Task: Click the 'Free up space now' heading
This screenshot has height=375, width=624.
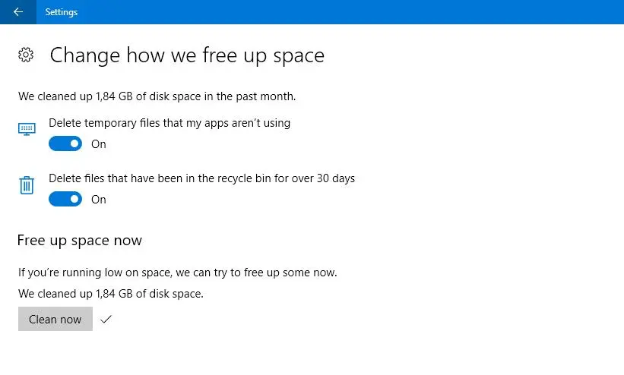Action: pos(80,241)
